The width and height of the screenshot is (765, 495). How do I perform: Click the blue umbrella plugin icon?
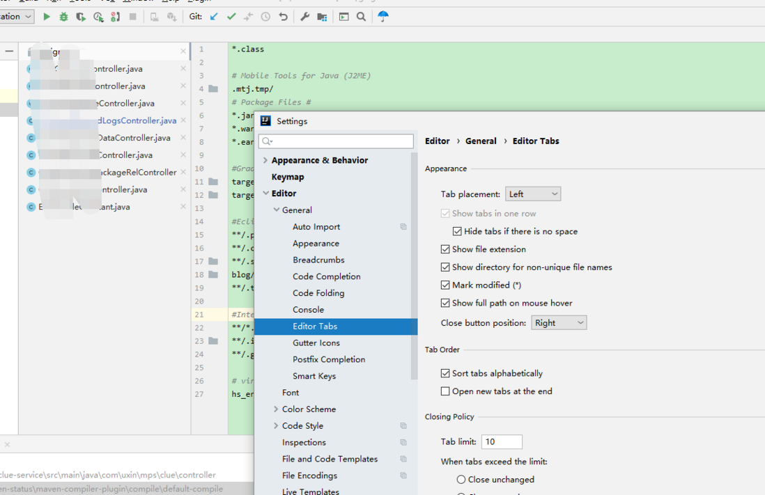click(383, 16)
